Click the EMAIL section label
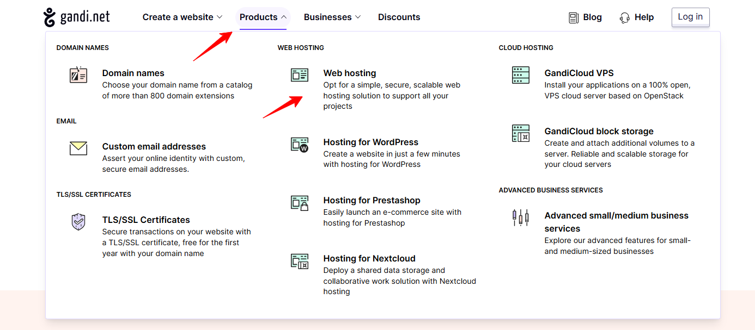This screenshot has height=330, width=755. click(x=66, y=121)
